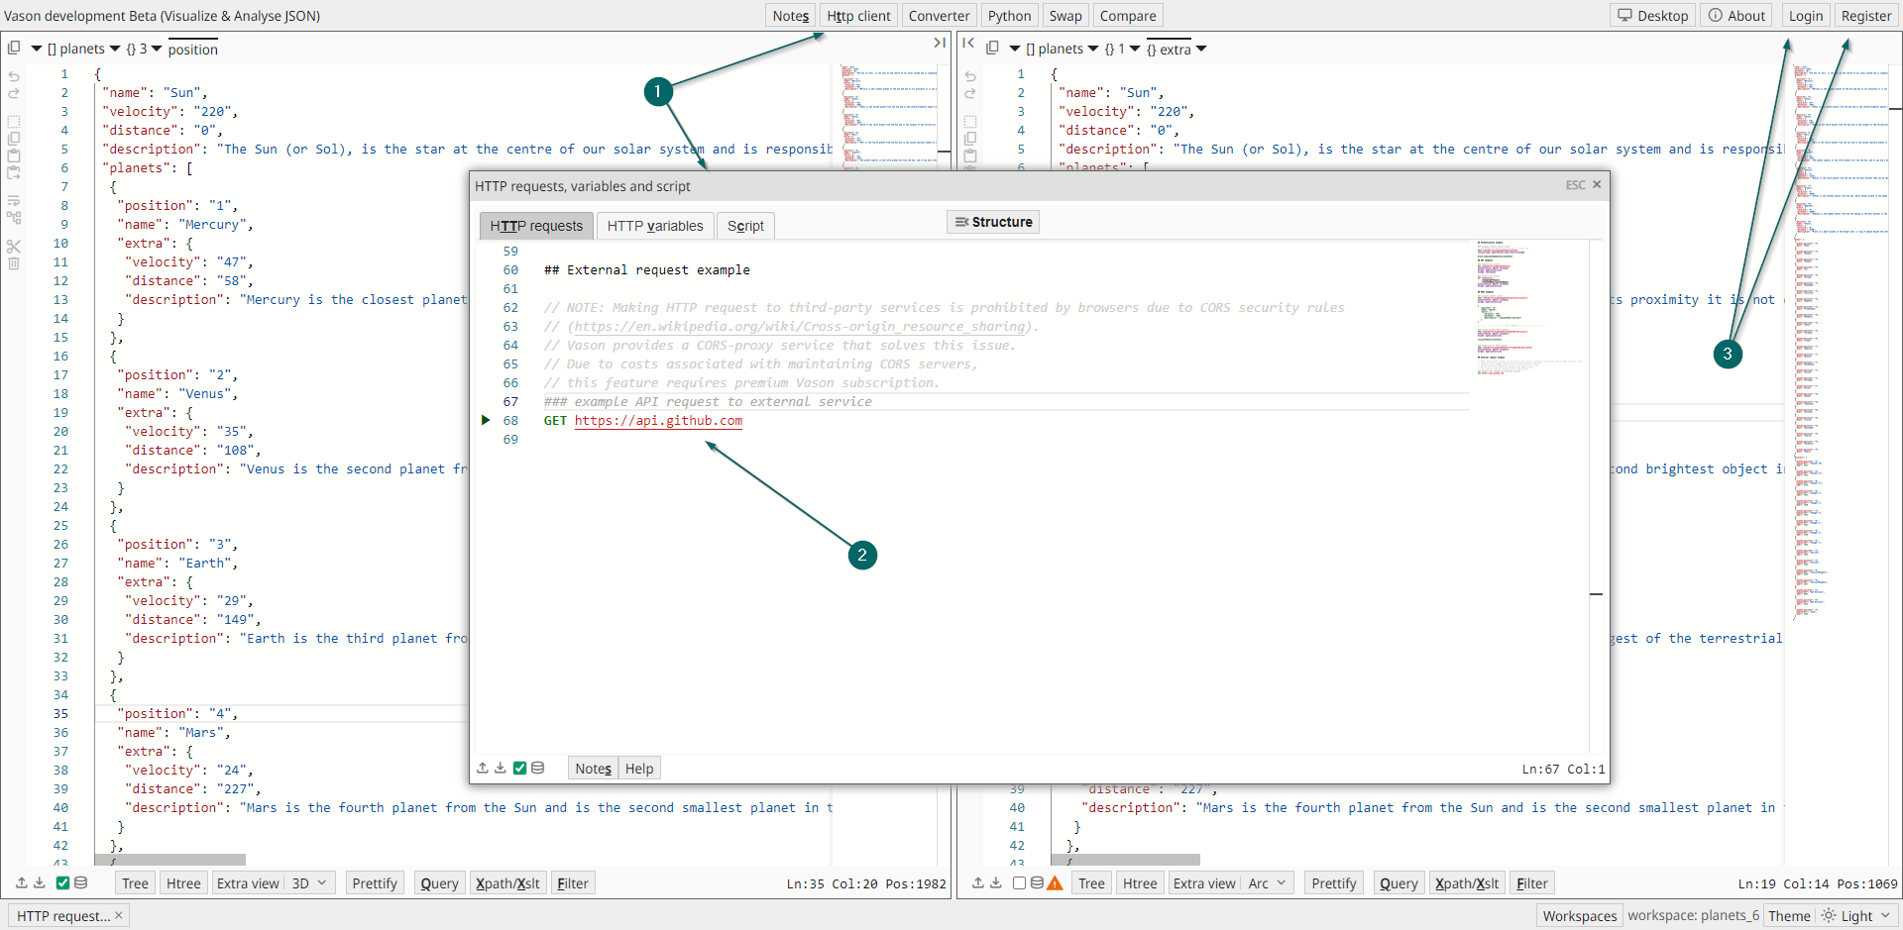Image resolution: width=1903 pixels, height=930 pixels.
Task: Enable the empty checkbox in the right editor footer
Action: (1021, 882)
